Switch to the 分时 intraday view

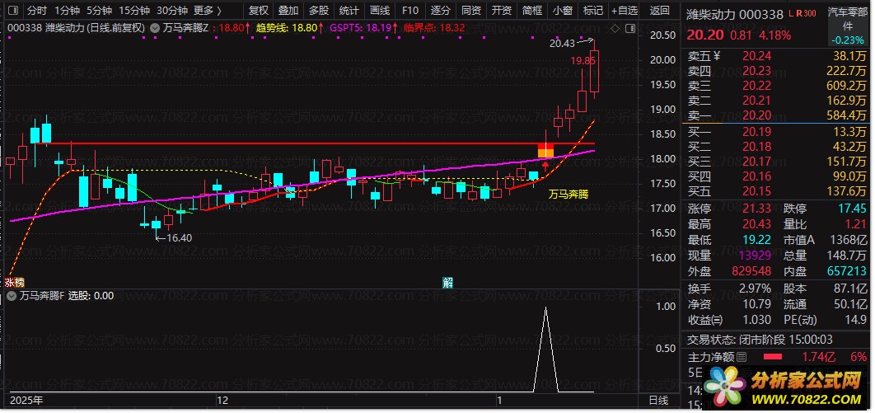tap(37, 11)
